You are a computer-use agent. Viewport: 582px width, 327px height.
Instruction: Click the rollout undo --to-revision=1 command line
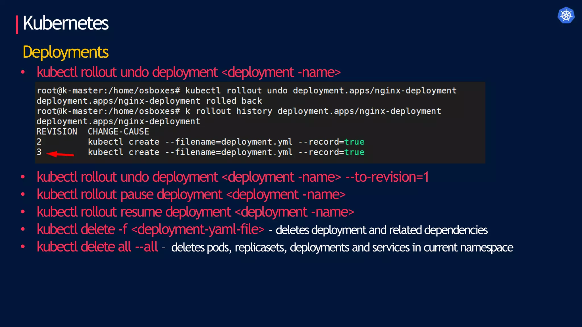tap(232, 177)
